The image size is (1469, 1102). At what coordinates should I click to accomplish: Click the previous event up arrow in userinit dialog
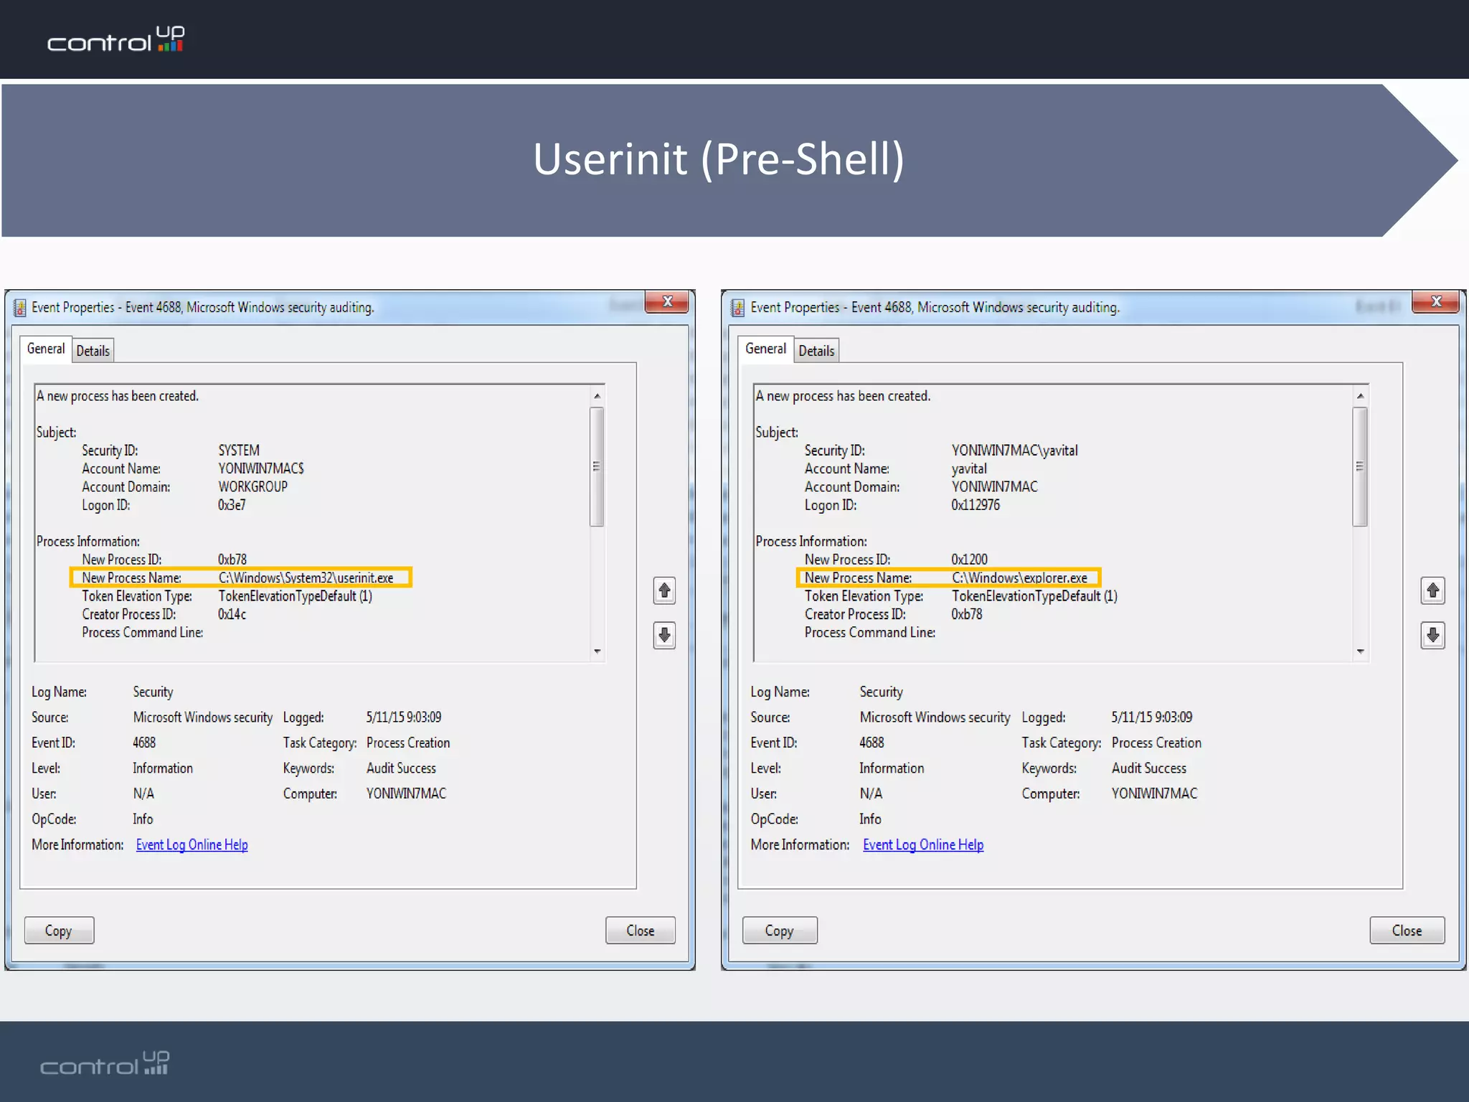[664, 590]
